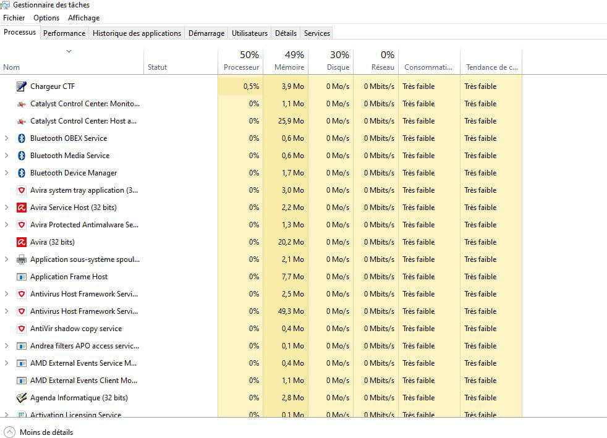607x438 pixels.
Task: Expand Andrea filters APO access service
Action: pyautogui.click(x=6, y=346)
